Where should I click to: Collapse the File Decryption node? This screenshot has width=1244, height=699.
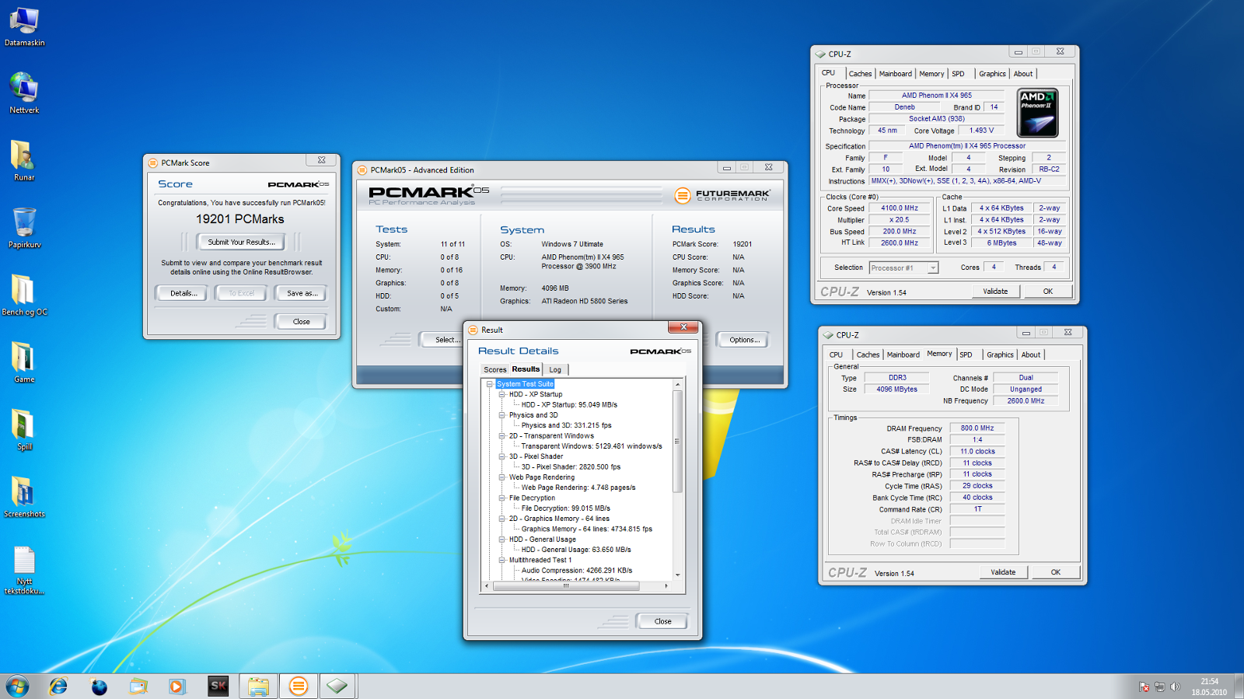(x=502, y=498)
